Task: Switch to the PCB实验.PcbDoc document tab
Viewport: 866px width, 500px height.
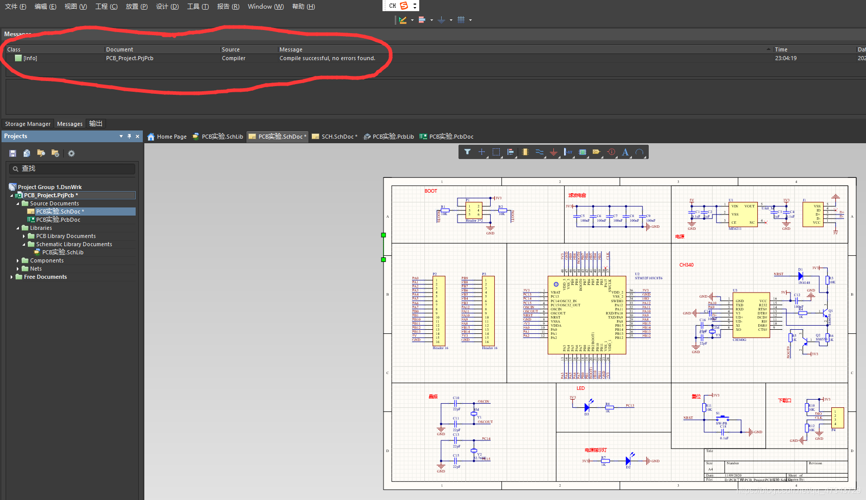Action: 446,137
